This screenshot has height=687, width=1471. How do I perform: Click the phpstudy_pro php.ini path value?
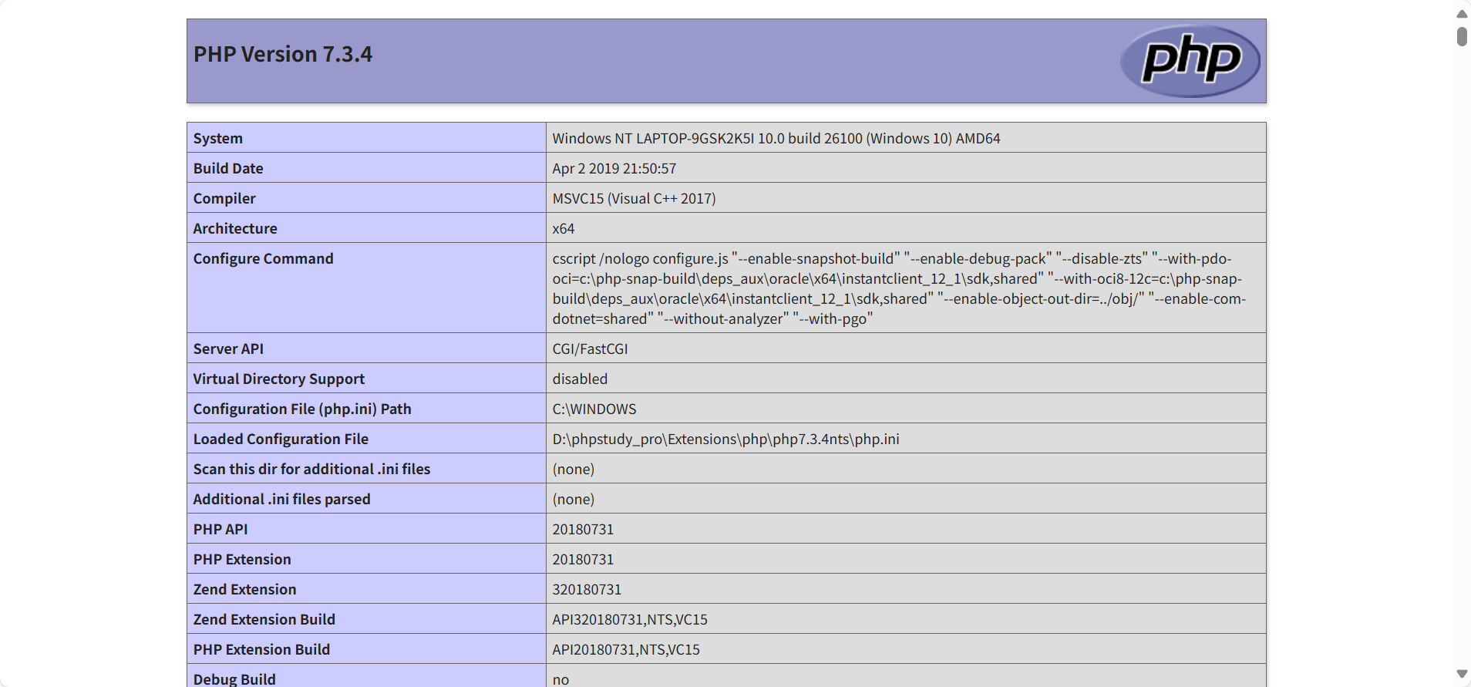tap(726, 439)
